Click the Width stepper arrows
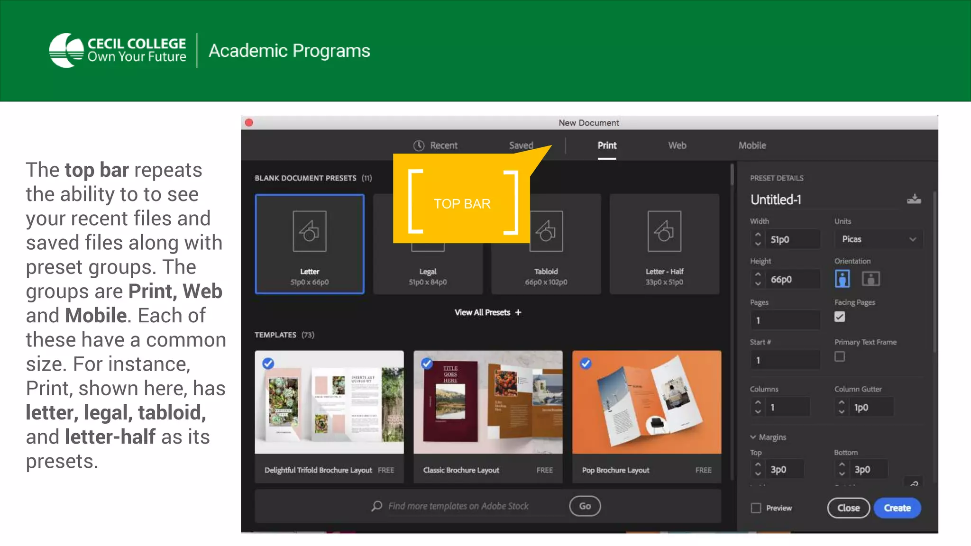Viewport: 971px width, 546px height. pos(758,239)
